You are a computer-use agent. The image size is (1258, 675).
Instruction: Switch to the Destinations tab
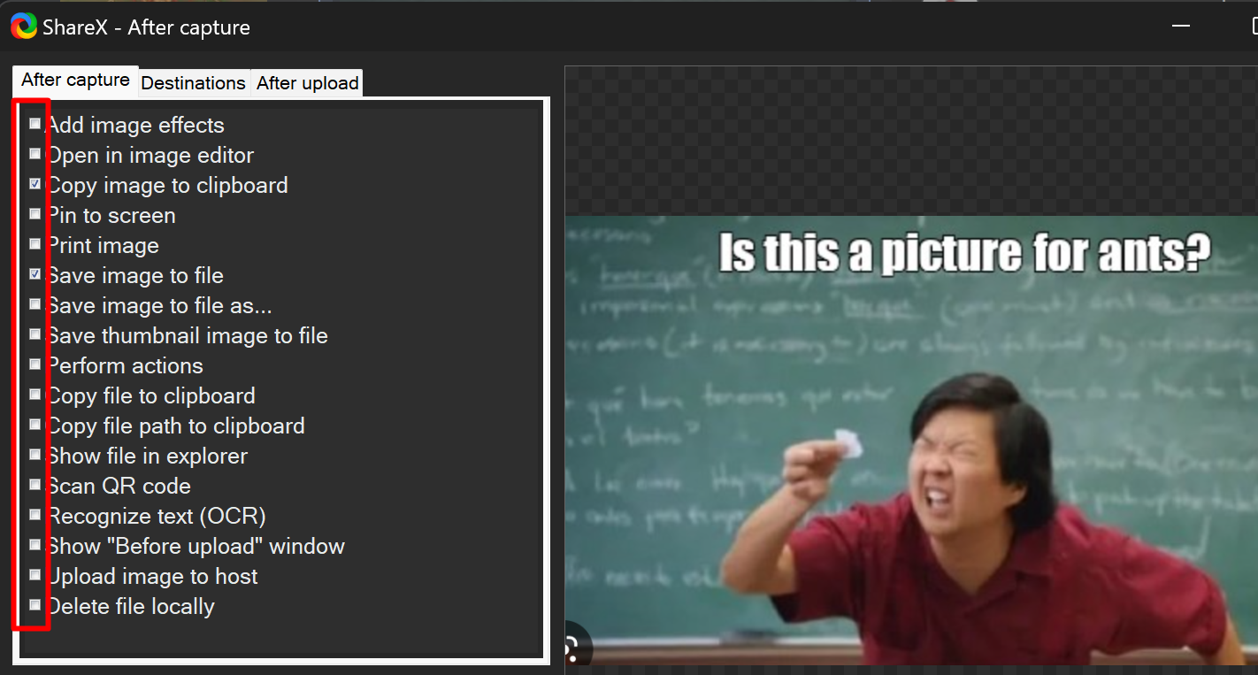pos(193,82)
